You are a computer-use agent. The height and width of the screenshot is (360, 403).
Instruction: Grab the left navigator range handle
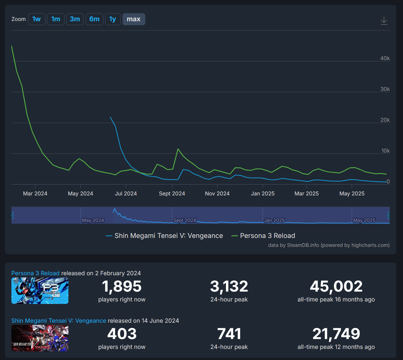point(12,215)
